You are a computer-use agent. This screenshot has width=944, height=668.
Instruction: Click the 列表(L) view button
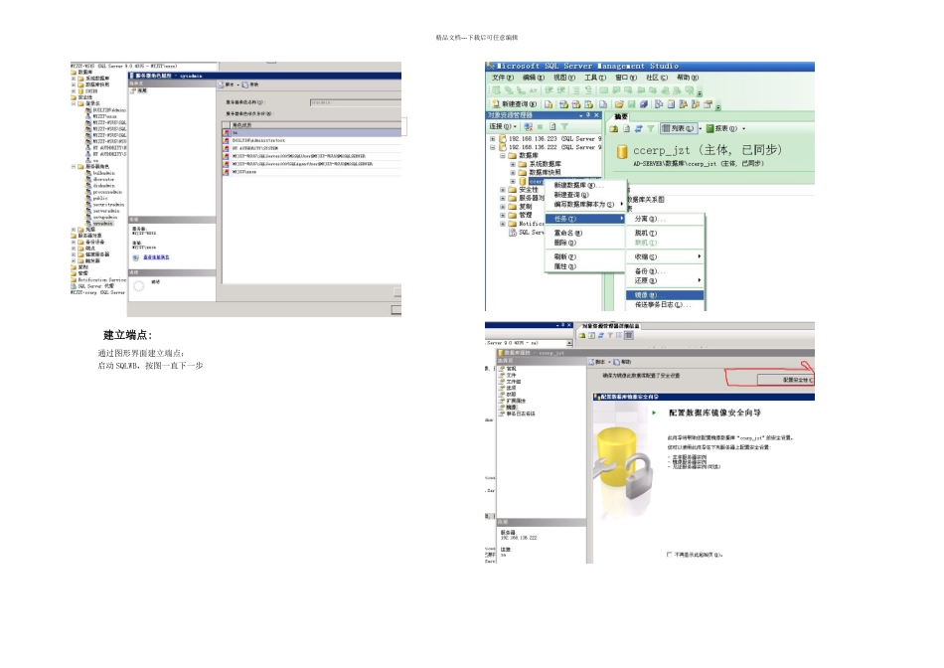tap(678, 128)
